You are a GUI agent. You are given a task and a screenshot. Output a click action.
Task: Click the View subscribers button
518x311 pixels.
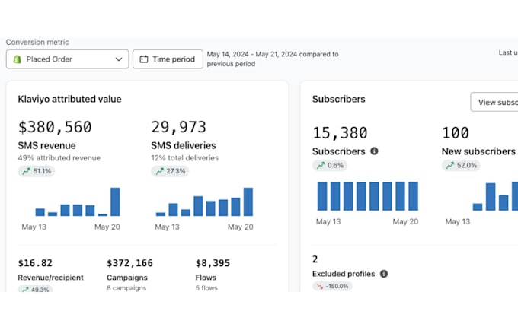tap(494, 102)
